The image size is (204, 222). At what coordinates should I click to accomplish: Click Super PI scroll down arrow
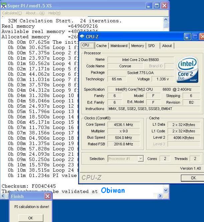tap(166, 190)
